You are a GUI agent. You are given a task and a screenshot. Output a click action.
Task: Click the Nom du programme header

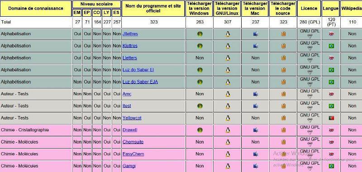tap(153, 9)
